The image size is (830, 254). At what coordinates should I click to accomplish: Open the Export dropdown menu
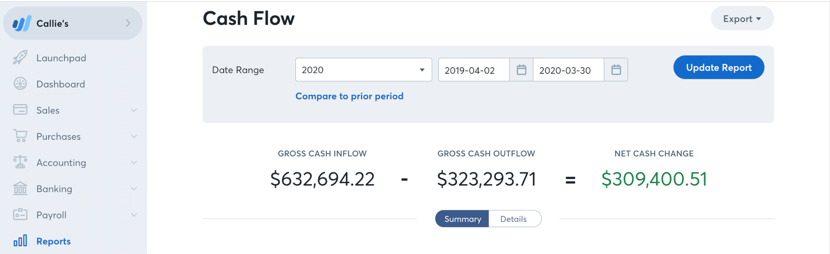point(742,19)
